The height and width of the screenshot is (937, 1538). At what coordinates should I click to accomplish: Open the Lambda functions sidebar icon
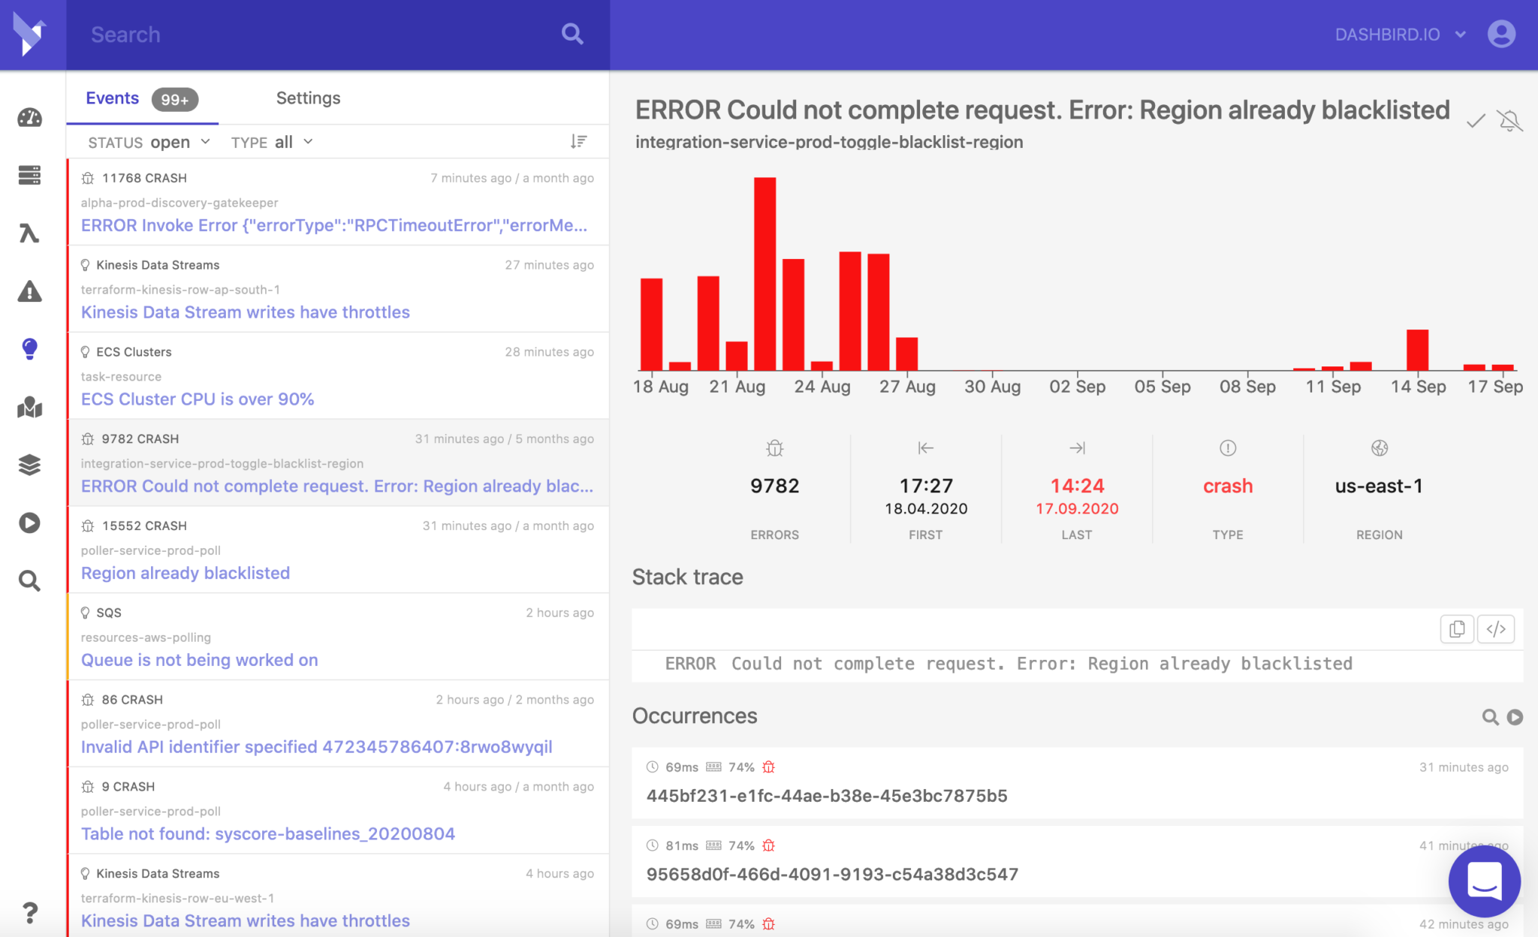[29, 233]
